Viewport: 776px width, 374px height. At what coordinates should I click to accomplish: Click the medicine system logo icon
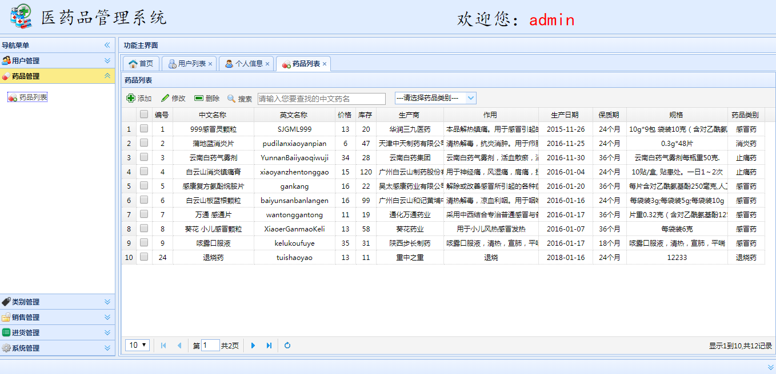(22, 17)
